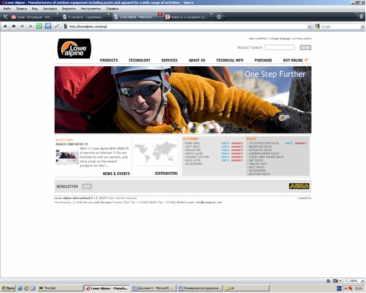
Task: Click the status bar fit-to-width icon
Action: [328, 281]
